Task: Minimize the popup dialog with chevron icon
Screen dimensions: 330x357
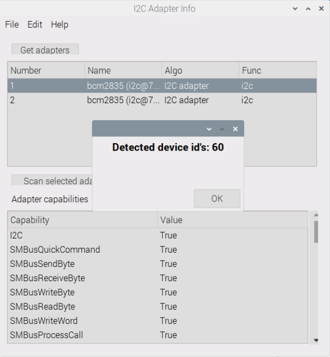Action: (x=209, y=129)
